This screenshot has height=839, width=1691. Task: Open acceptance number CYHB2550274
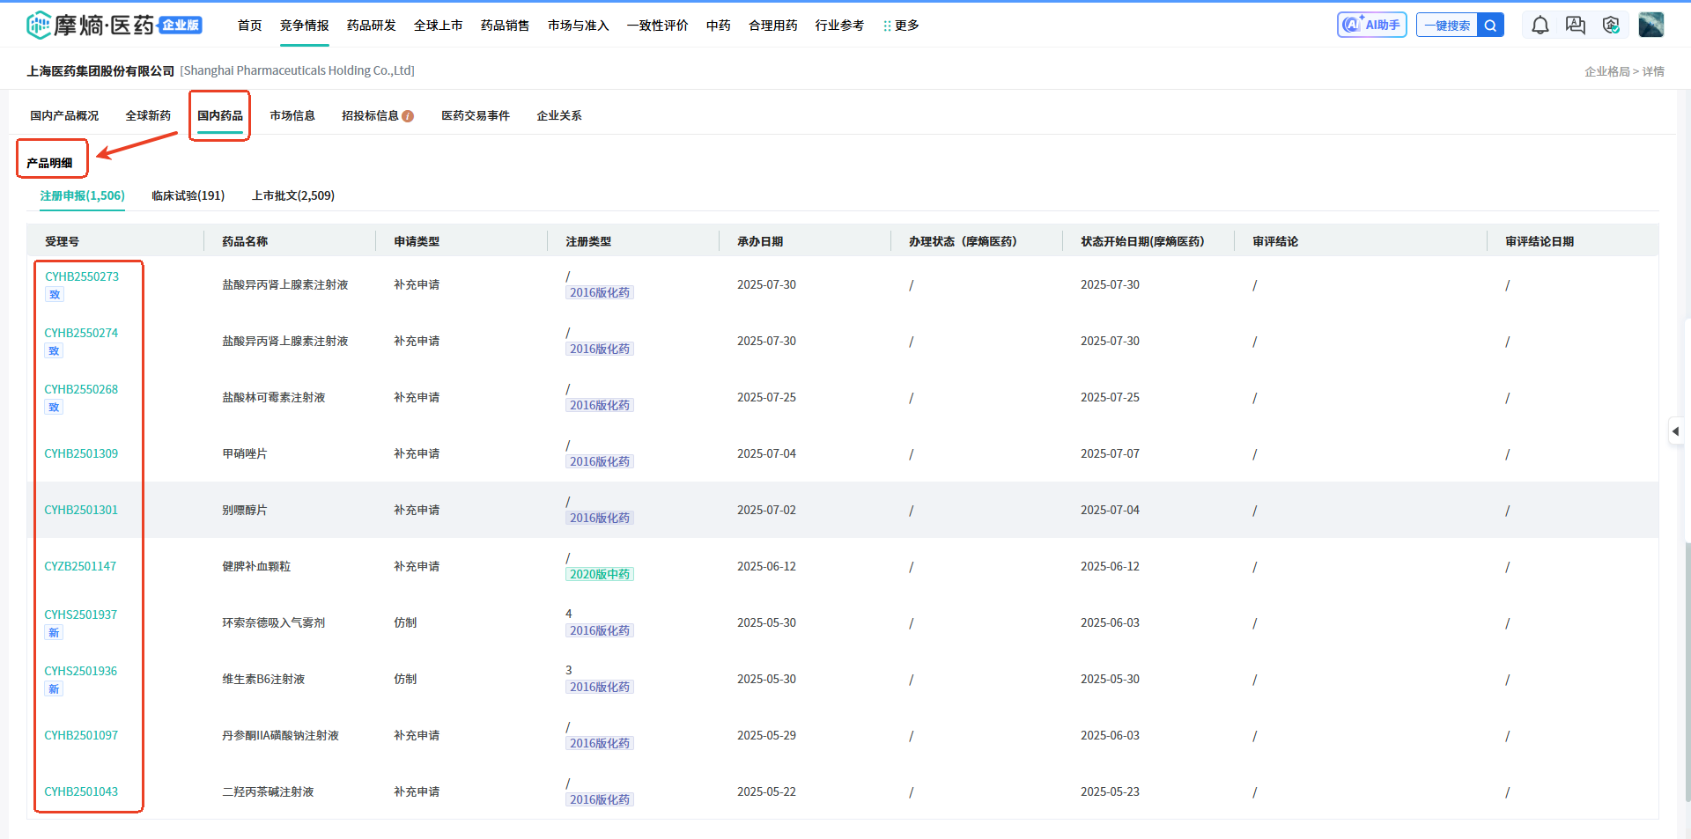click(x=81, y=333)
